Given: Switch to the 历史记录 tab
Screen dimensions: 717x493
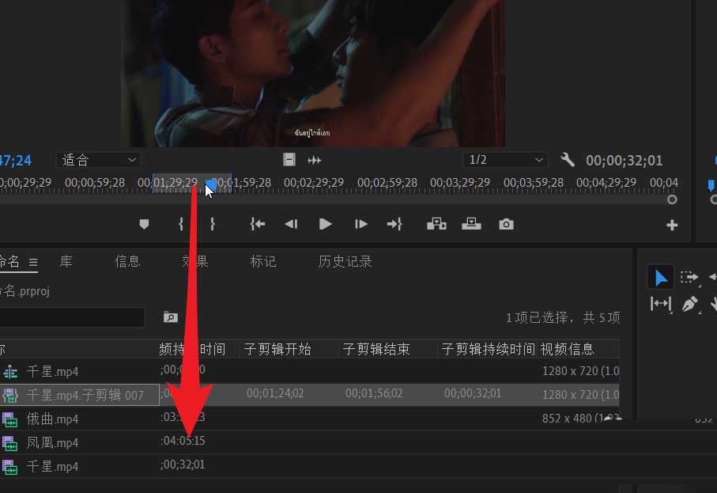Looking at the screenshot, I should (345, 261).
